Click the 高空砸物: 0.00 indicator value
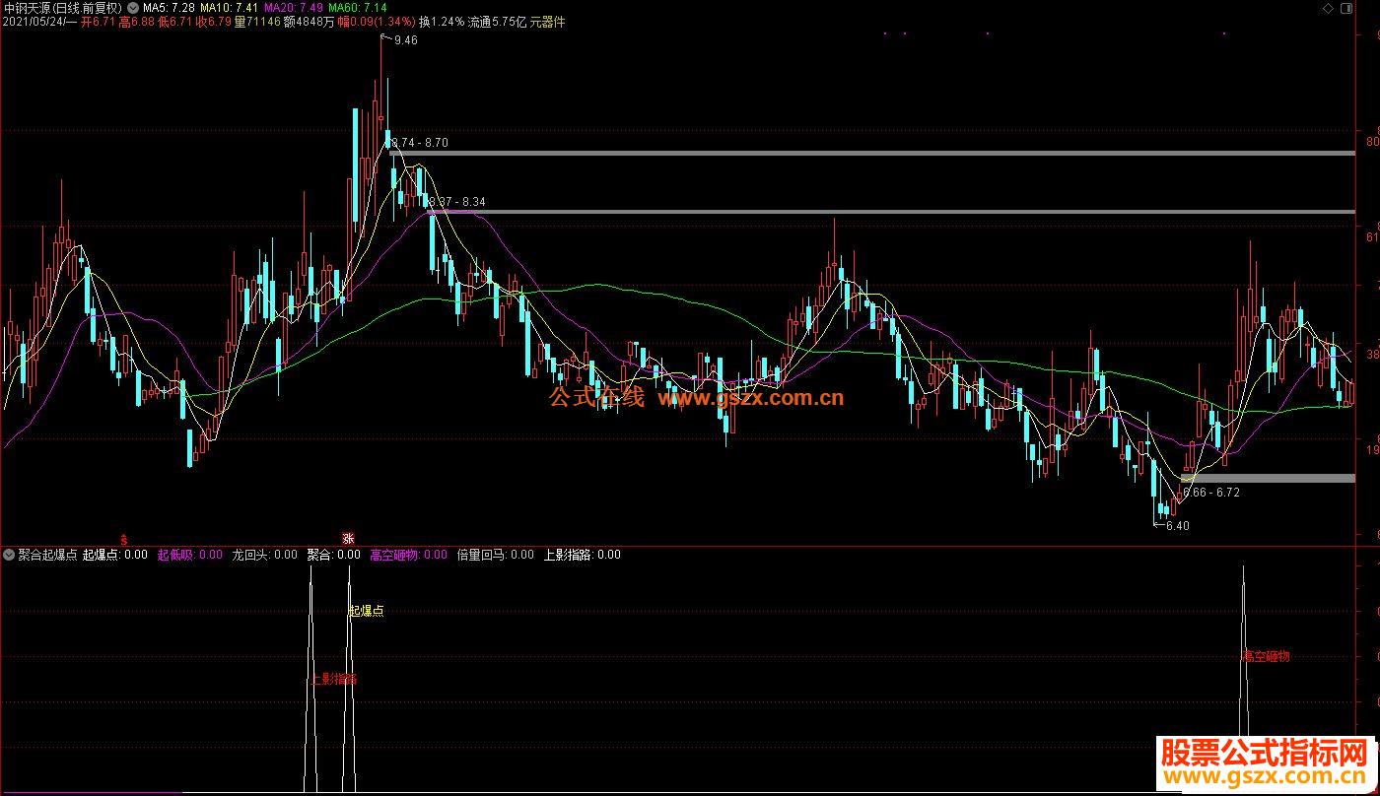The width and height of the screenshot is (1380, 796). 408,555
